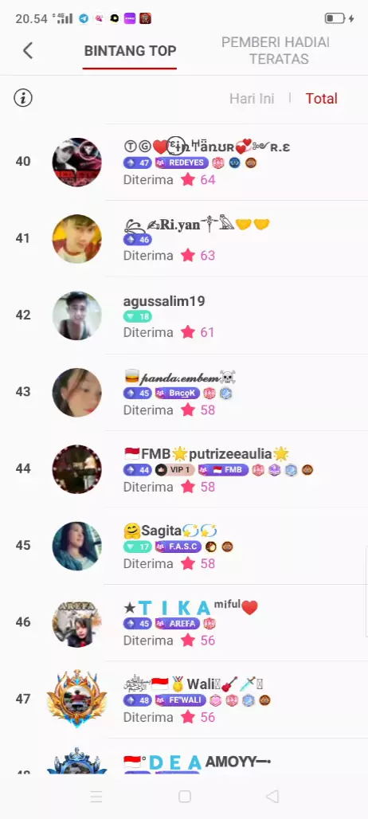Tap Android home navigation button
Screen dimensions: 368x819
coord(184,796)
